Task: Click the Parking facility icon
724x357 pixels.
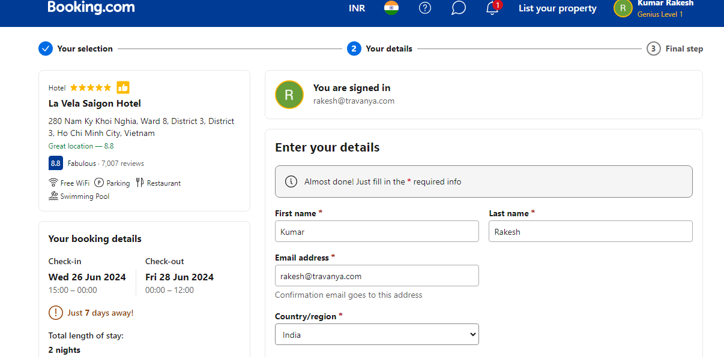Action: click(x=99, y=183)
